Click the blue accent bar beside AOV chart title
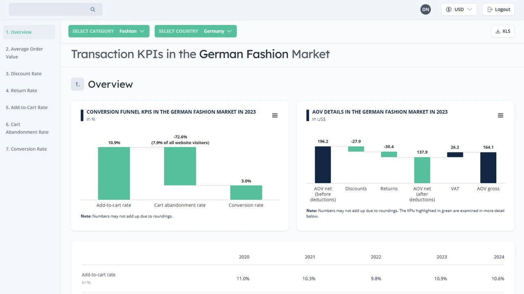Screen dimensions: 524x294 click(x=307, y=115)
